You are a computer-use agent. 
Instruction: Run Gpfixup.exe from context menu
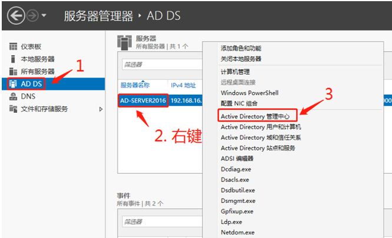(x=237, y=212)
